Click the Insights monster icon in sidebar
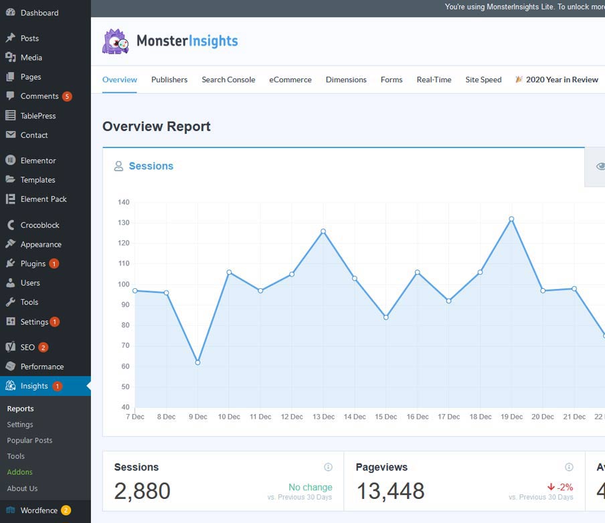Image resolution: width=605 pixels, height=523 pixels. pos(11,386)
